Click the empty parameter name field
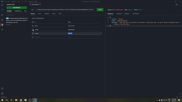This screenshot has width=182, height=102. tap(50, 37)
